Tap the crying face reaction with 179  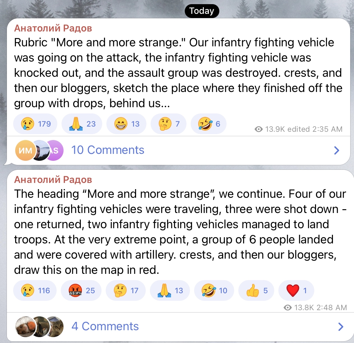click(x=35, y=124)
